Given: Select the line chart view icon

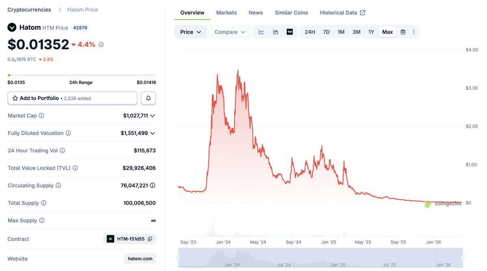Looking at the screenshot, I should 261,32.
